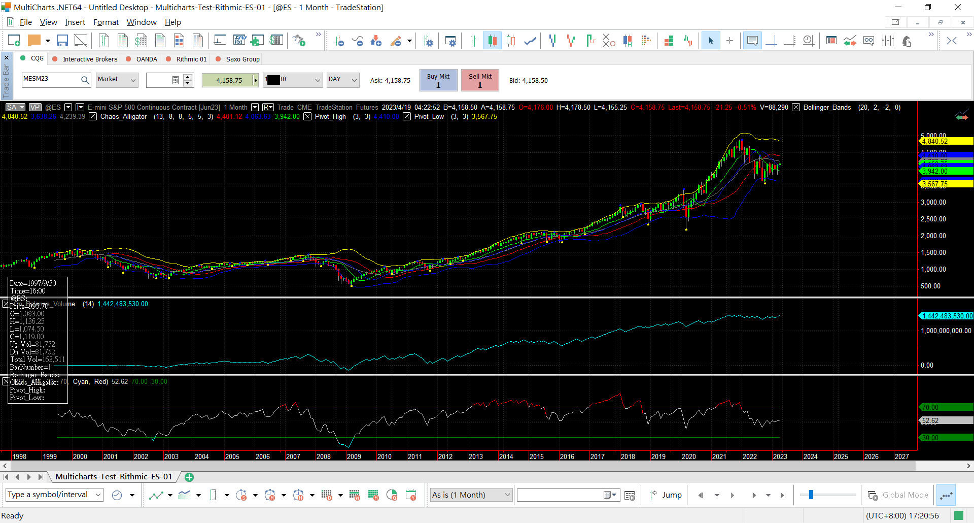Click the Insert Drawing pencil-plus icon
974x523 pixels.
coord(396,41)
